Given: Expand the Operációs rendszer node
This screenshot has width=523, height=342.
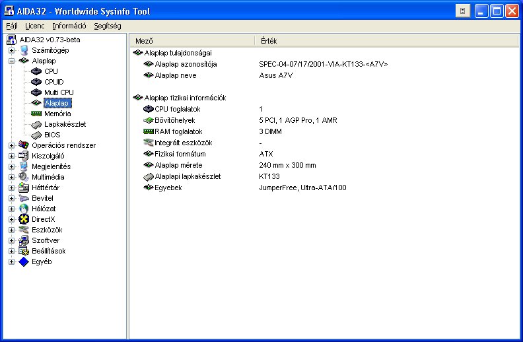Looking at the screenshot, I should 11,145.
